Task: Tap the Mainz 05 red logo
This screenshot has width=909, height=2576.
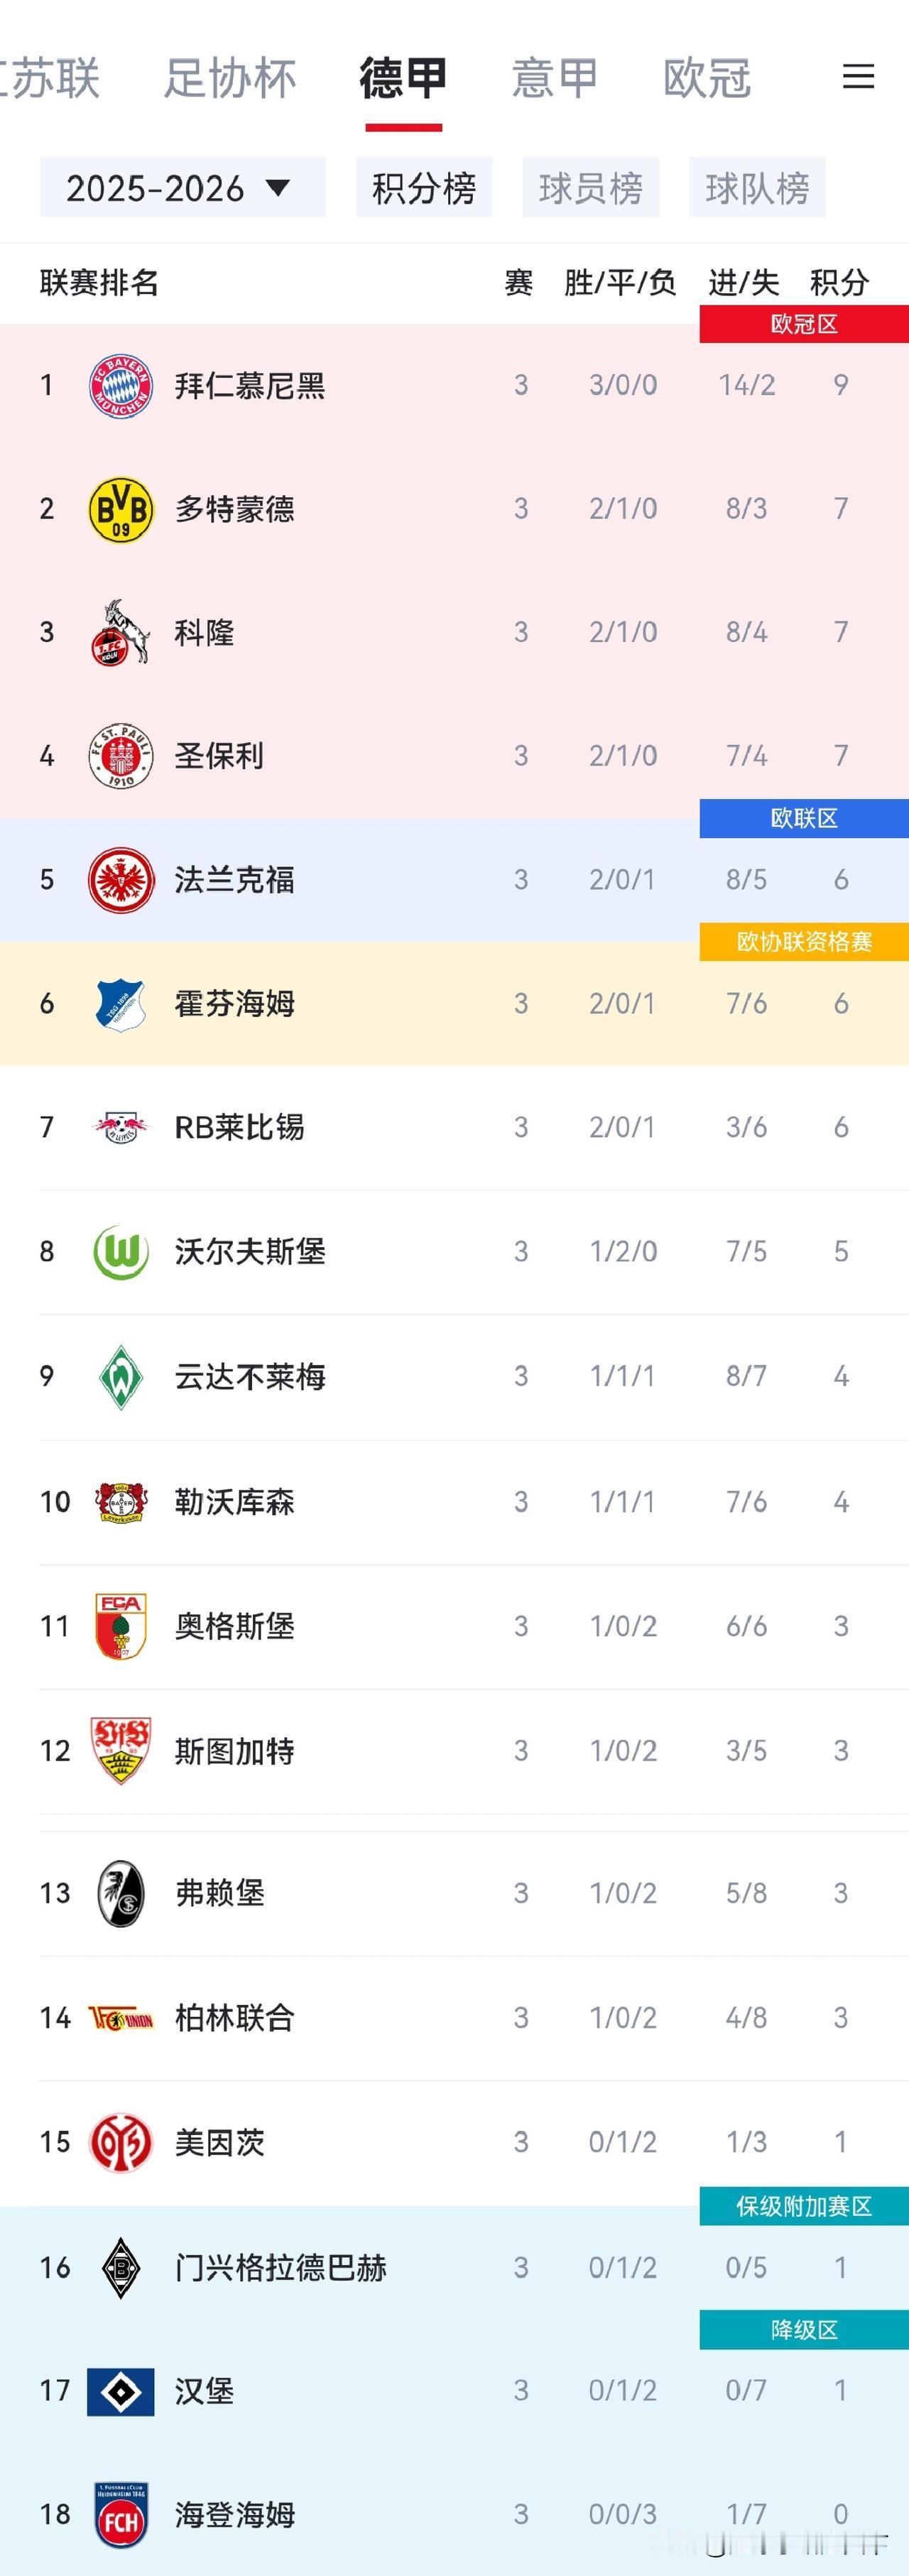Action: 121,2142
